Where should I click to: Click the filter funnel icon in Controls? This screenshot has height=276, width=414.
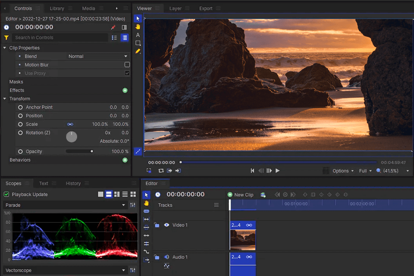[x=6, y=38]
